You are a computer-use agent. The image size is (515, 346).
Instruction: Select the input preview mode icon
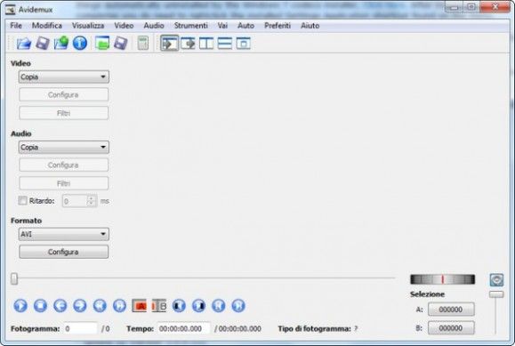[170, 43]
